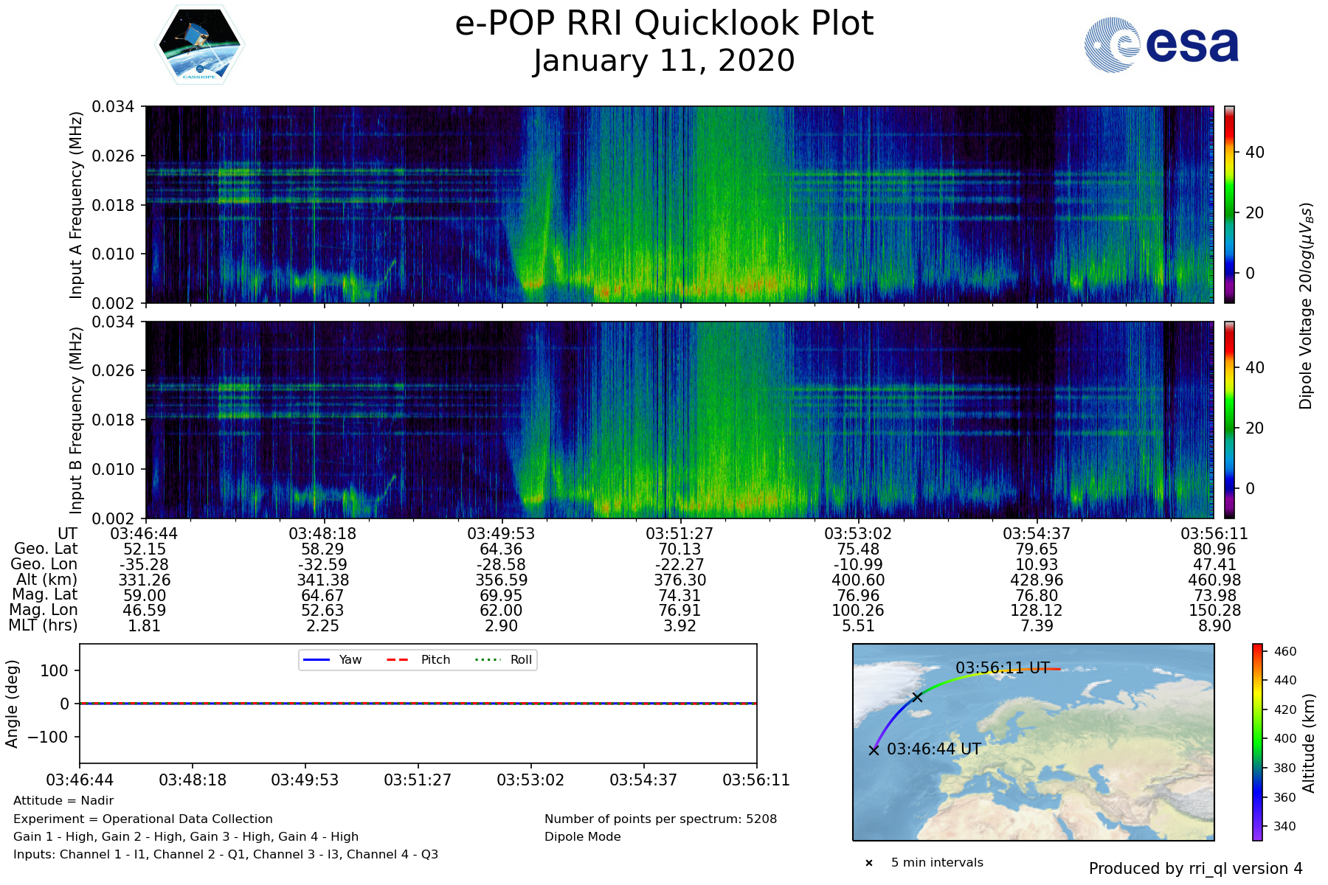Click the X symbol beside 5 min intervals

click(x=869, y=863)
